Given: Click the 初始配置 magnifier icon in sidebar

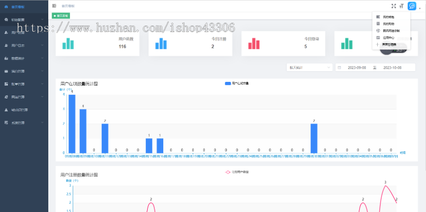Looking at the screenshot, I should pos(7,19).
